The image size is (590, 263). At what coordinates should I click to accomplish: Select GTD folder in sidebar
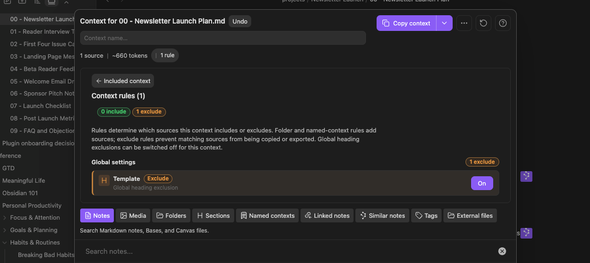click(8, 168)
